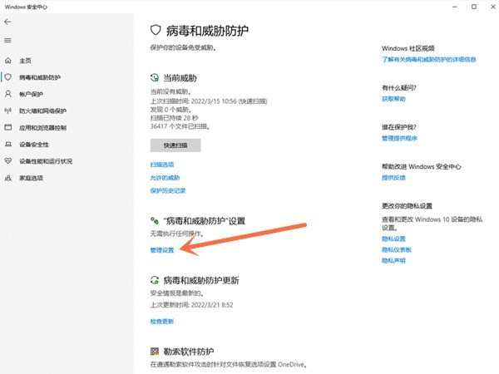The height and width of the screenshot is (374, 499).
Task: Click the heart icon for 设备性能和运行状况
Action: pyautogui.click(x=8, y=161)
